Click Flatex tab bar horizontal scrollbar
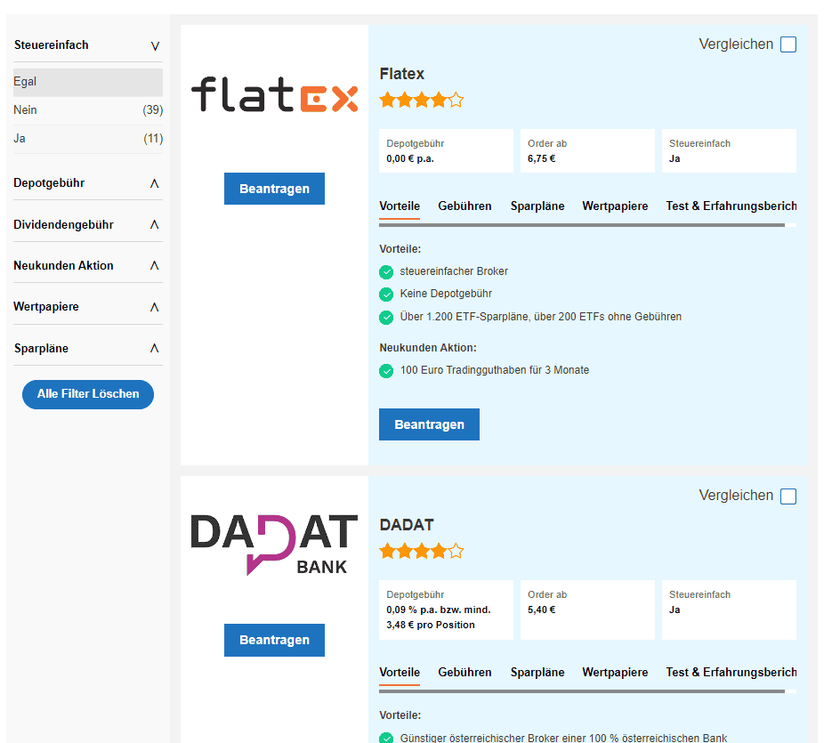Screen dimensions: 832x743 click(x=582, y=225)
